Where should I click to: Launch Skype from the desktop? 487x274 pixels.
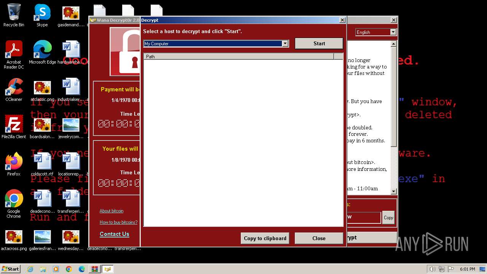coord(42,15)
